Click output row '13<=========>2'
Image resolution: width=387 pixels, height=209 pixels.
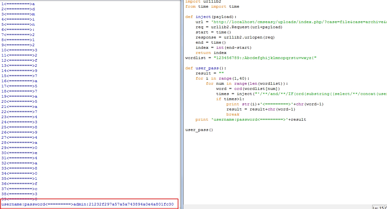[x=19, y=65]
